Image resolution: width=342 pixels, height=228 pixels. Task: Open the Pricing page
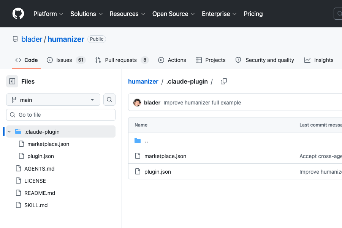pyautogui.click(x=253, y=14)
